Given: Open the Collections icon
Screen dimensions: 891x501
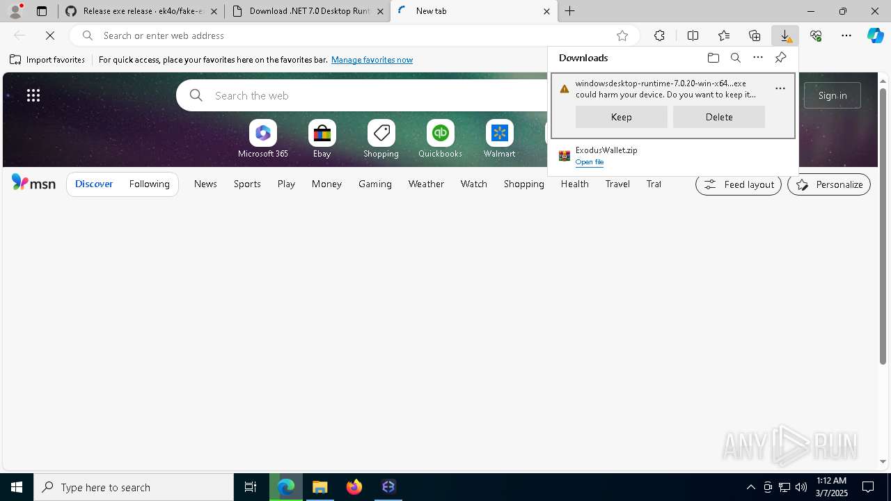Looking at the screenshot, I should point(755,35).
